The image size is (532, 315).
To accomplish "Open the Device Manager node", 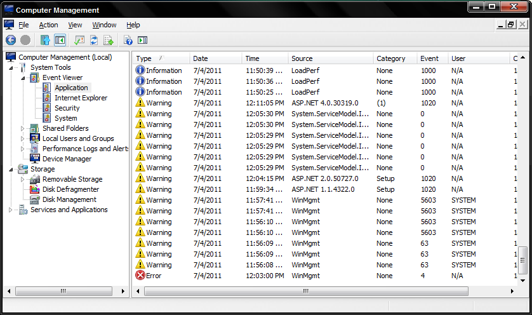I will point(67,159).
